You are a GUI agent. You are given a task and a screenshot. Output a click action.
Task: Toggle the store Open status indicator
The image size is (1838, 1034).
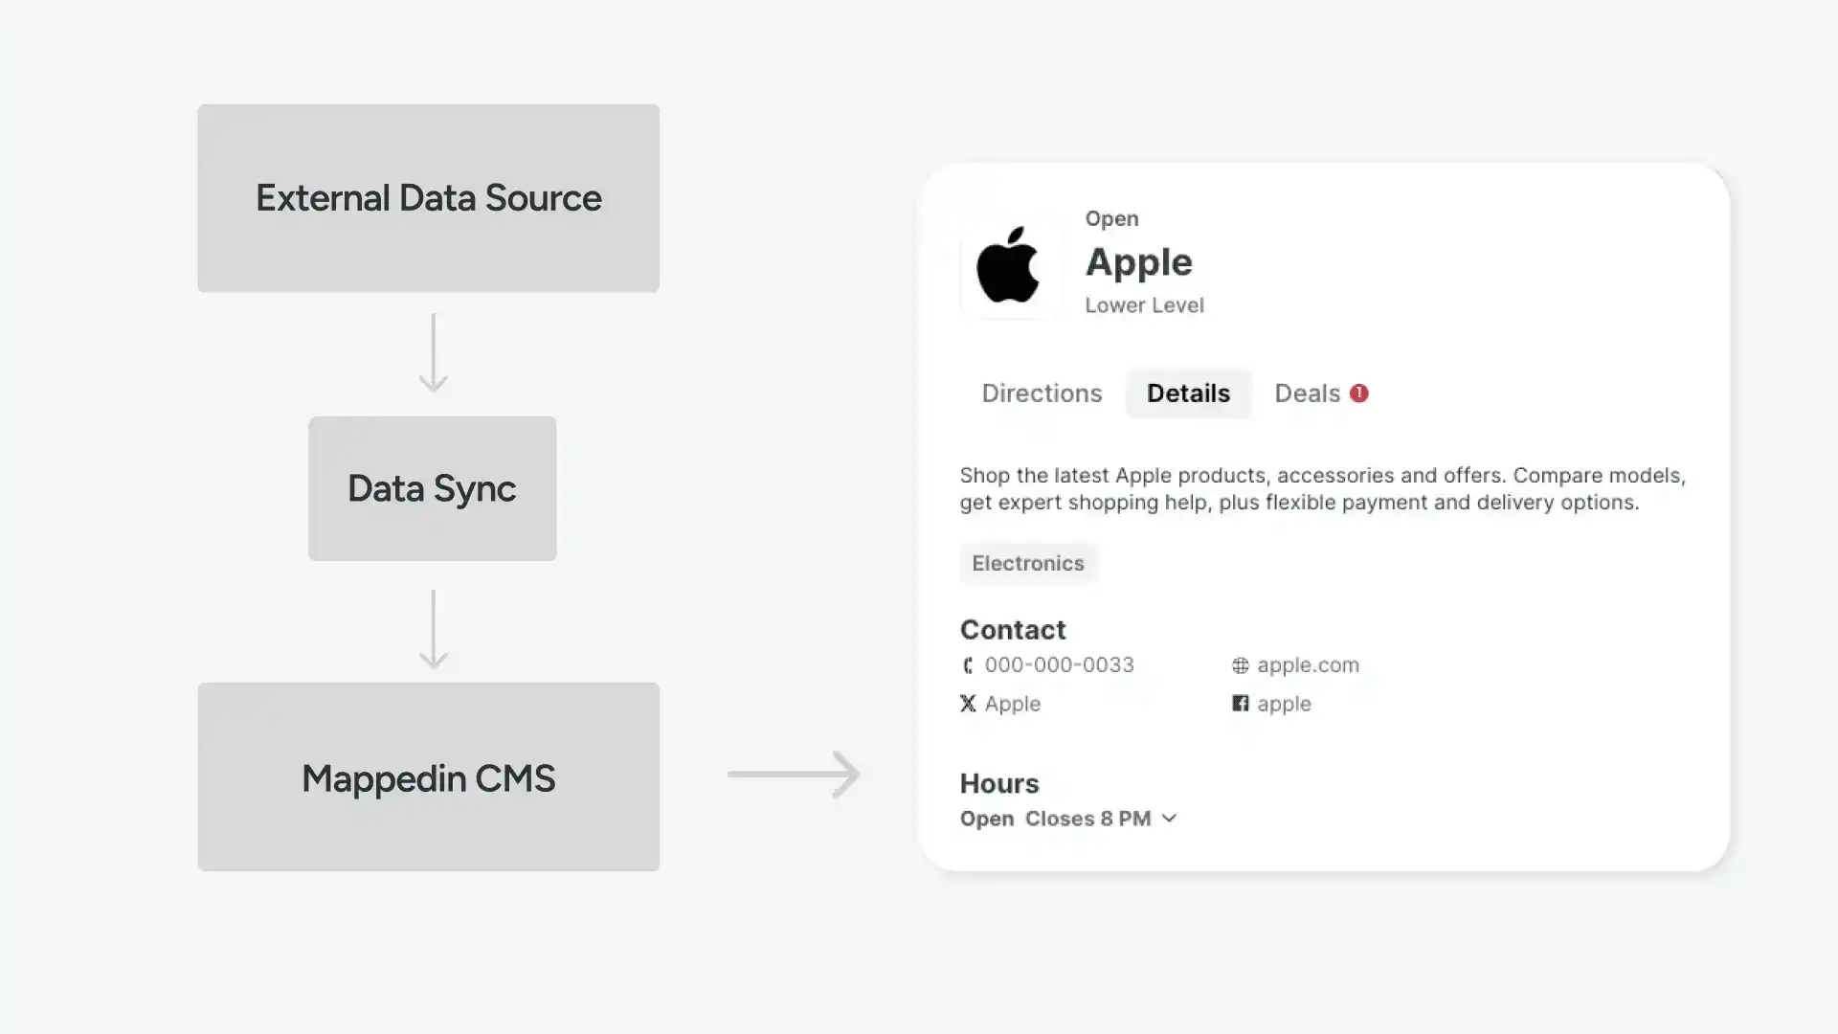tap(1109, 217)
